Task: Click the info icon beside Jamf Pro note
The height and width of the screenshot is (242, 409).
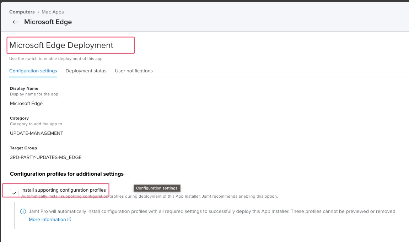Action: [23, 211]
